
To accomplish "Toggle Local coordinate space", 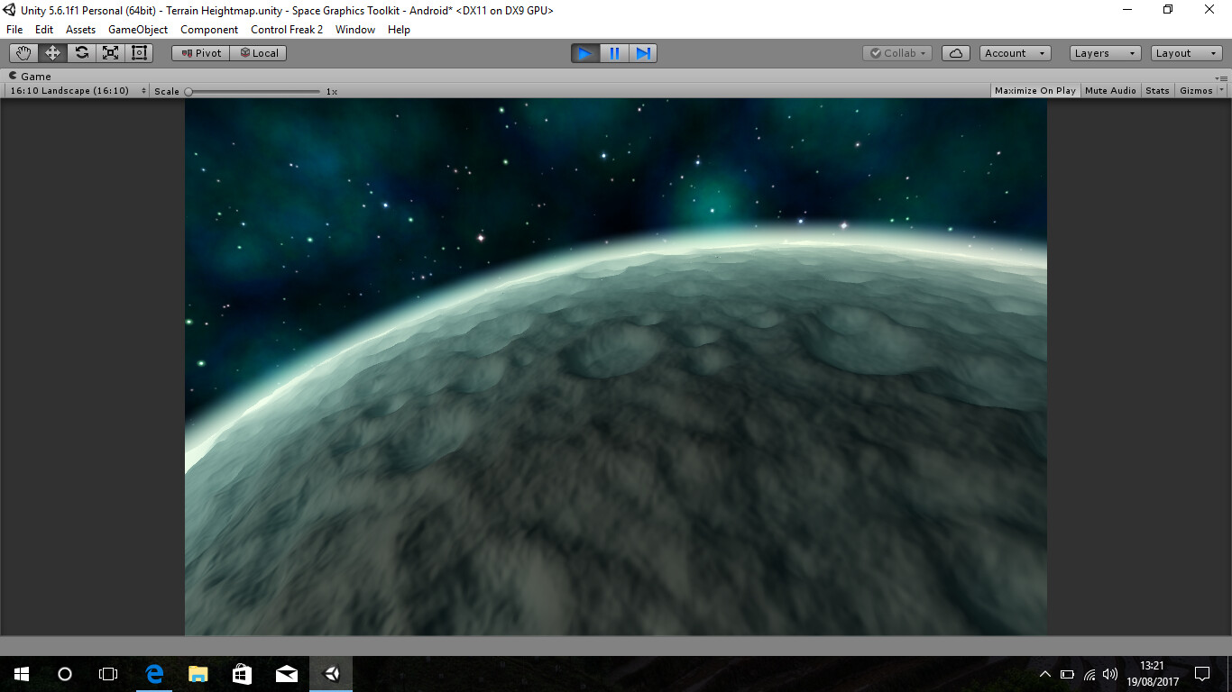I will coord(260,52).
